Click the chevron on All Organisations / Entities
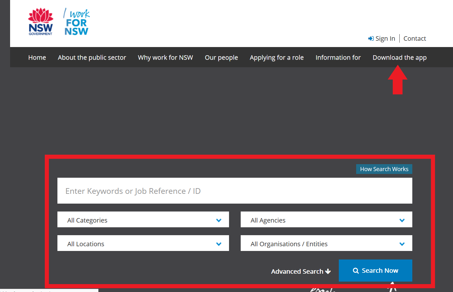Viewport: 453px width, 292px height. (402, 244)
